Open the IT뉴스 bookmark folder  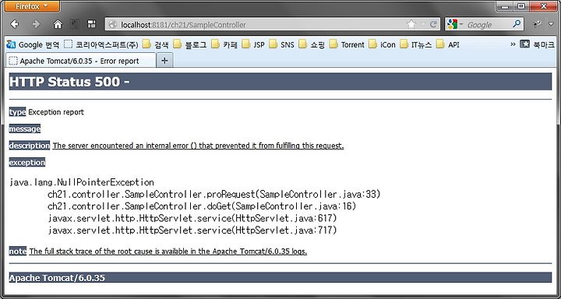pos(416,44)
